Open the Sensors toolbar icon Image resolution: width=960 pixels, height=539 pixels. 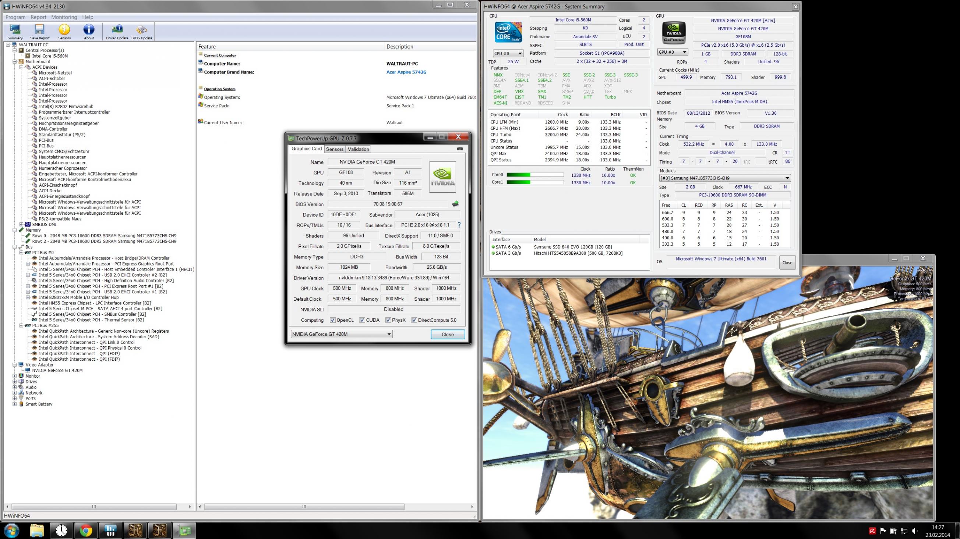64,31
